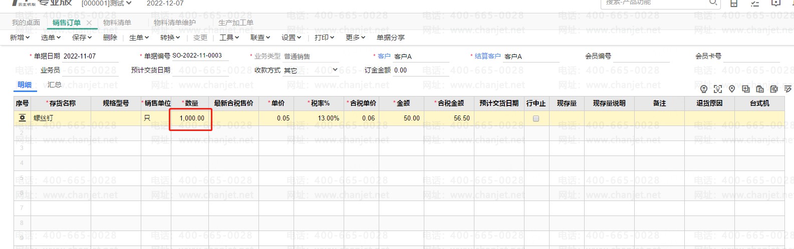Image resolution: width=794 pixels, height=249 pixels.
Task: Click the 台式机 column header
Action: (x=760, y=103)
